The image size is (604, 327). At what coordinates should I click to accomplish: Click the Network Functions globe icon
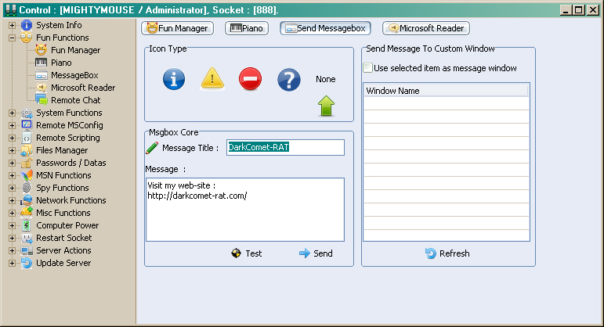point(27,200)
